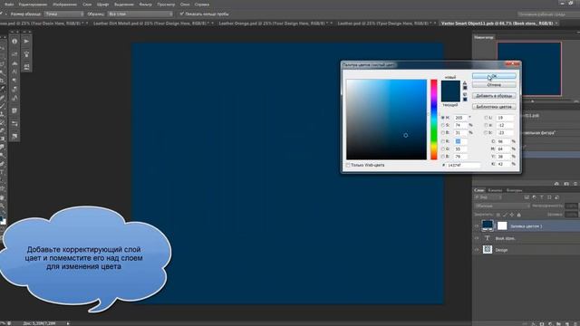Click Добавить в образцы button

[494, 96]
